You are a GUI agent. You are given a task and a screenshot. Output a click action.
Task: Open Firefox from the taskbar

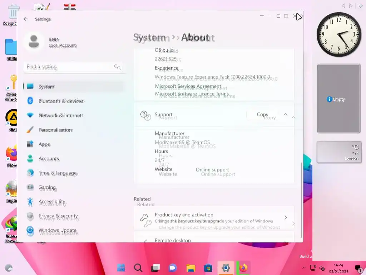[243, 268]
